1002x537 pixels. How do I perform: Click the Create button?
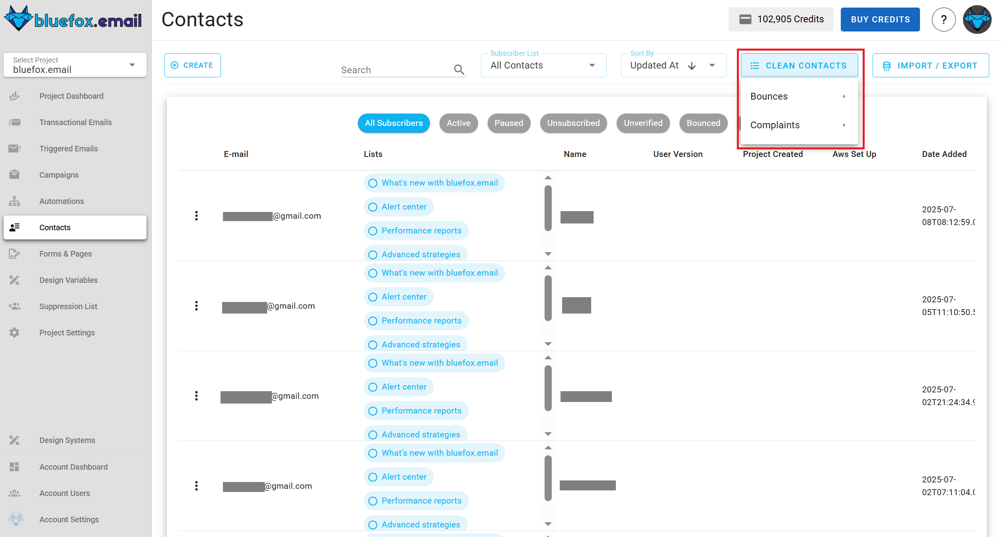coord(192,65)
